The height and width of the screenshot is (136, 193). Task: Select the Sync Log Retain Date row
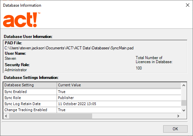point(92,104)
